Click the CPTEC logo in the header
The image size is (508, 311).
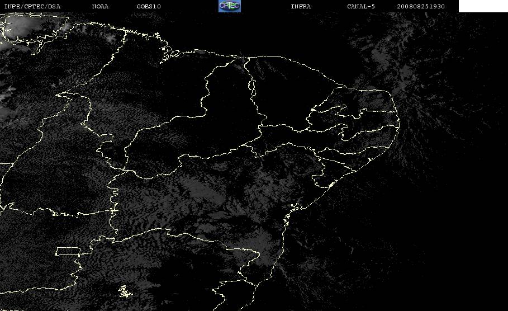230,6
